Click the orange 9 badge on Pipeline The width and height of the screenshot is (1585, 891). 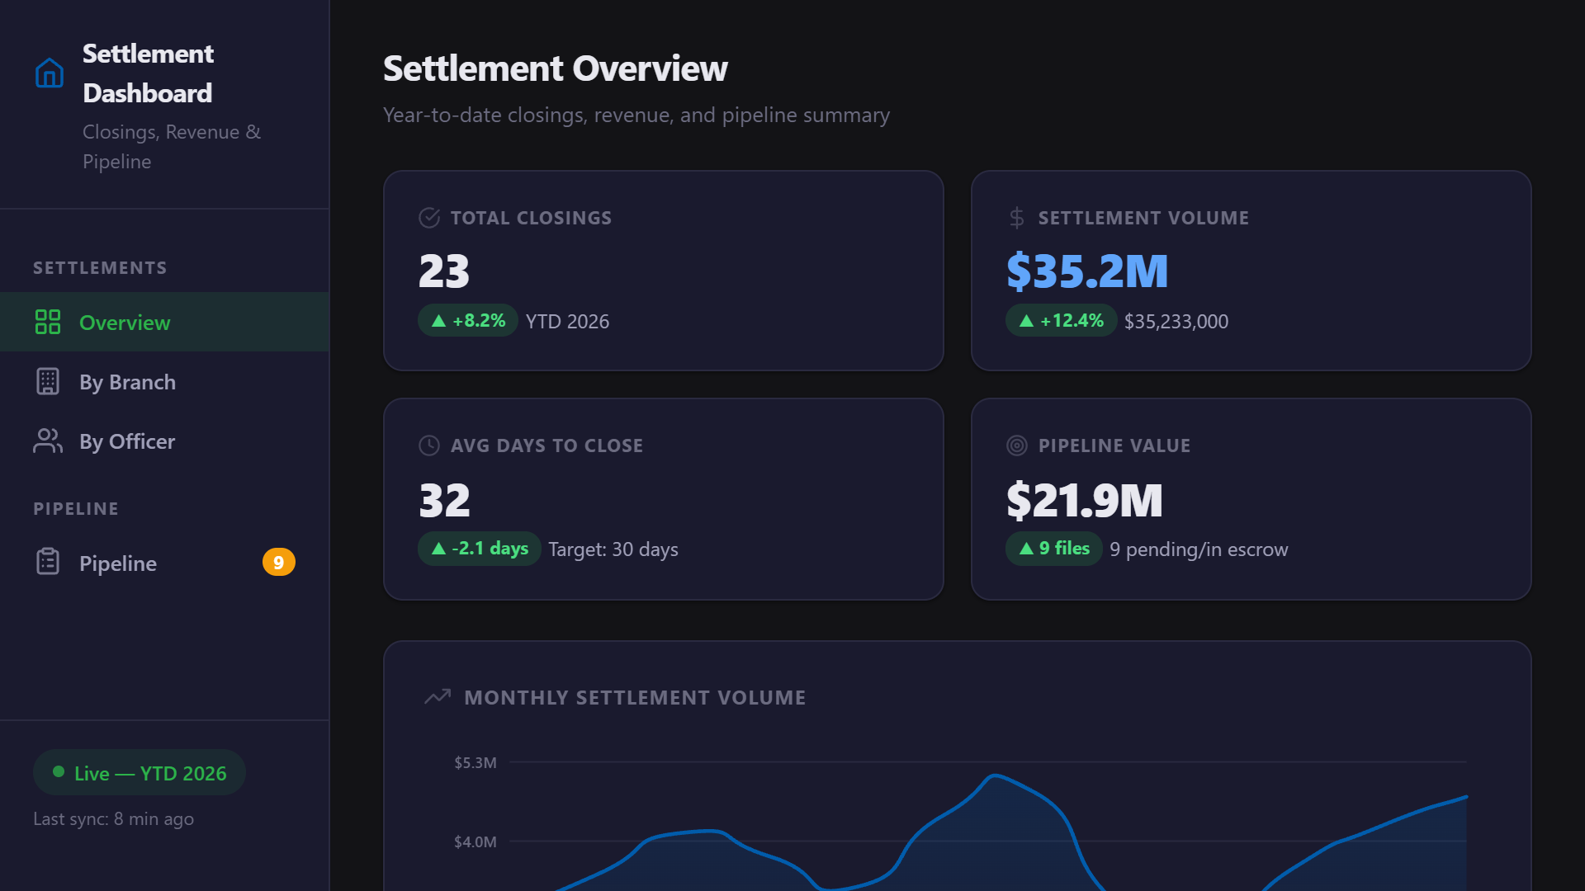click(x=279, y=561)
